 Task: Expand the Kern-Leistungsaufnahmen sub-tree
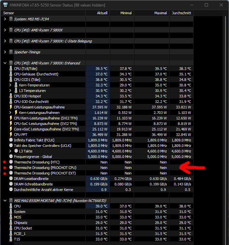[10, 113]
